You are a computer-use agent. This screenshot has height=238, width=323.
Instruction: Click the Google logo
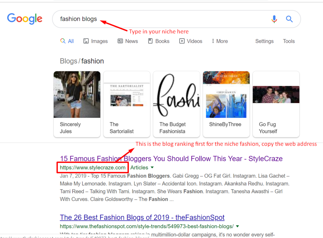point(25,19)
